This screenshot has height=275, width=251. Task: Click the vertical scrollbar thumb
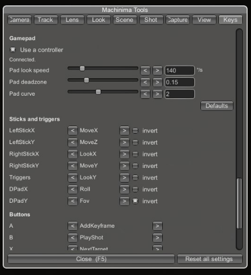click(x=239, y=203)
